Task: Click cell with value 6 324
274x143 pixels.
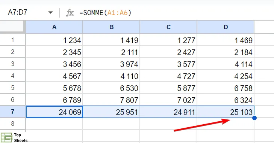Action: point(226,100)
